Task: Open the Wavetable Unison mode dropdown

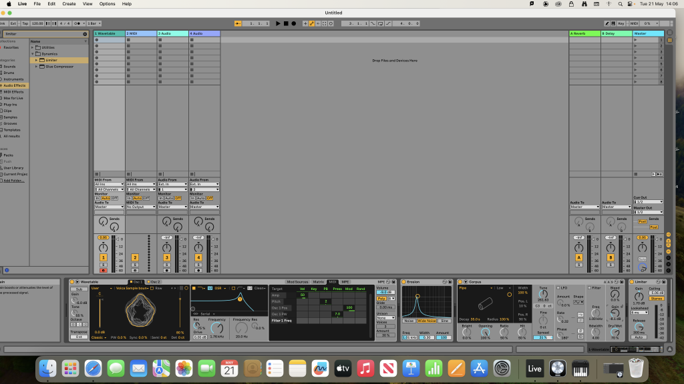Action: coord(385,318)
